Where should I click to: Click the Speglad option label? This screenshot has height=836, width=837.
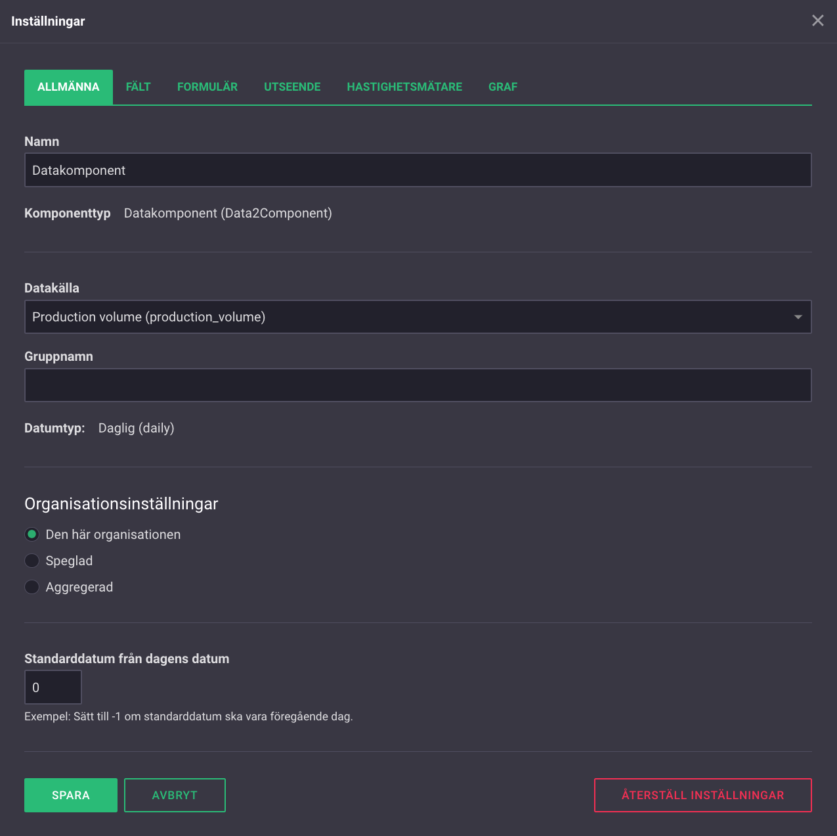tap(69, 561)
